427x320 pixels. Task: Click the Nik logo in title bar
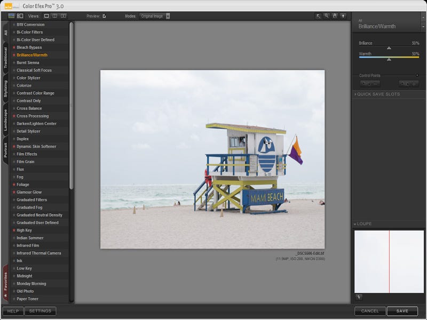(x=12, y=6)
